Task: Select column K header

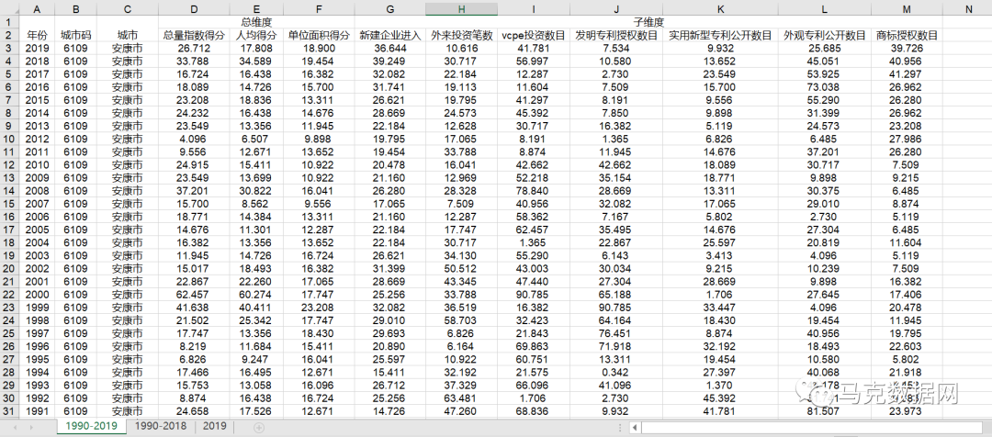Action: [721, 9]
